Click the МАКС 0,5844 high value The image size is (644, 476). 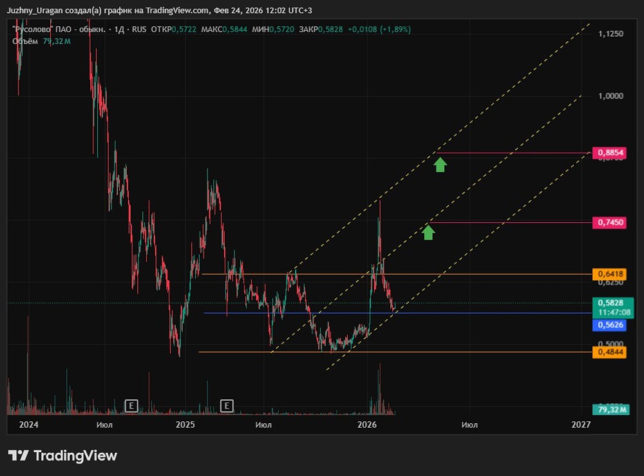tap(224, 29)
